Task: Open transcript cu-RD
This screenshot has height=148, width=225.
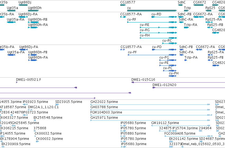Action: (x=164, y=17)
